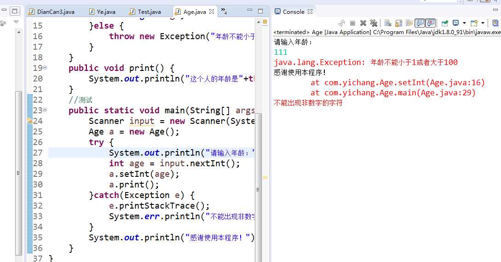Click the editor vertical scrollbar thumb
Viewport: 501px width, 262px height.
tap(258, 189)
